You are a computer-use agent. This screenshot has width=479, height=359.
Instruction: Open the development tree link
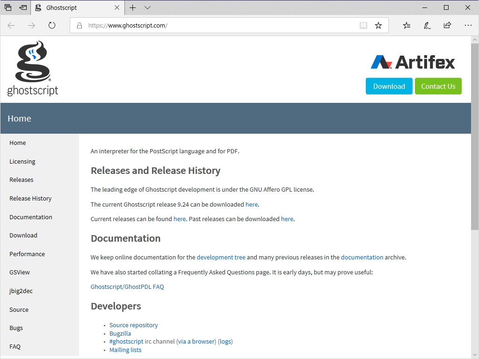pyautogui.click(x=221, y=258)
